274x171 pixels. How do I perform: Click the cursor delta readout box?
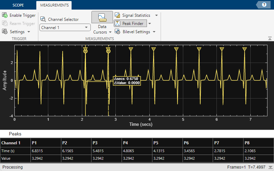[x=126, y=81]
